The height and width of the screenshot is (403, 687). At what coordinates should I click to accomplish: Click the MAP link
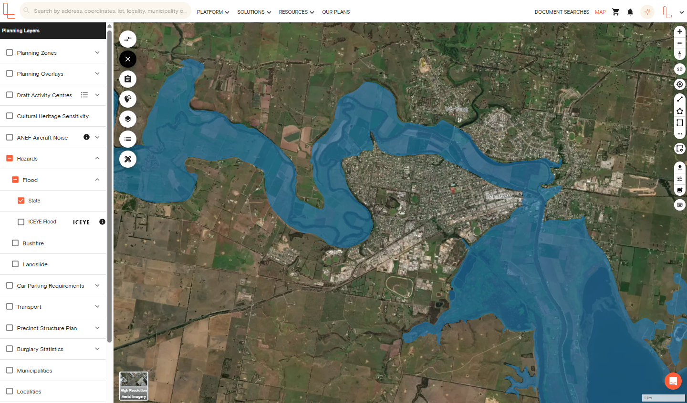click(x=600, y=12)
